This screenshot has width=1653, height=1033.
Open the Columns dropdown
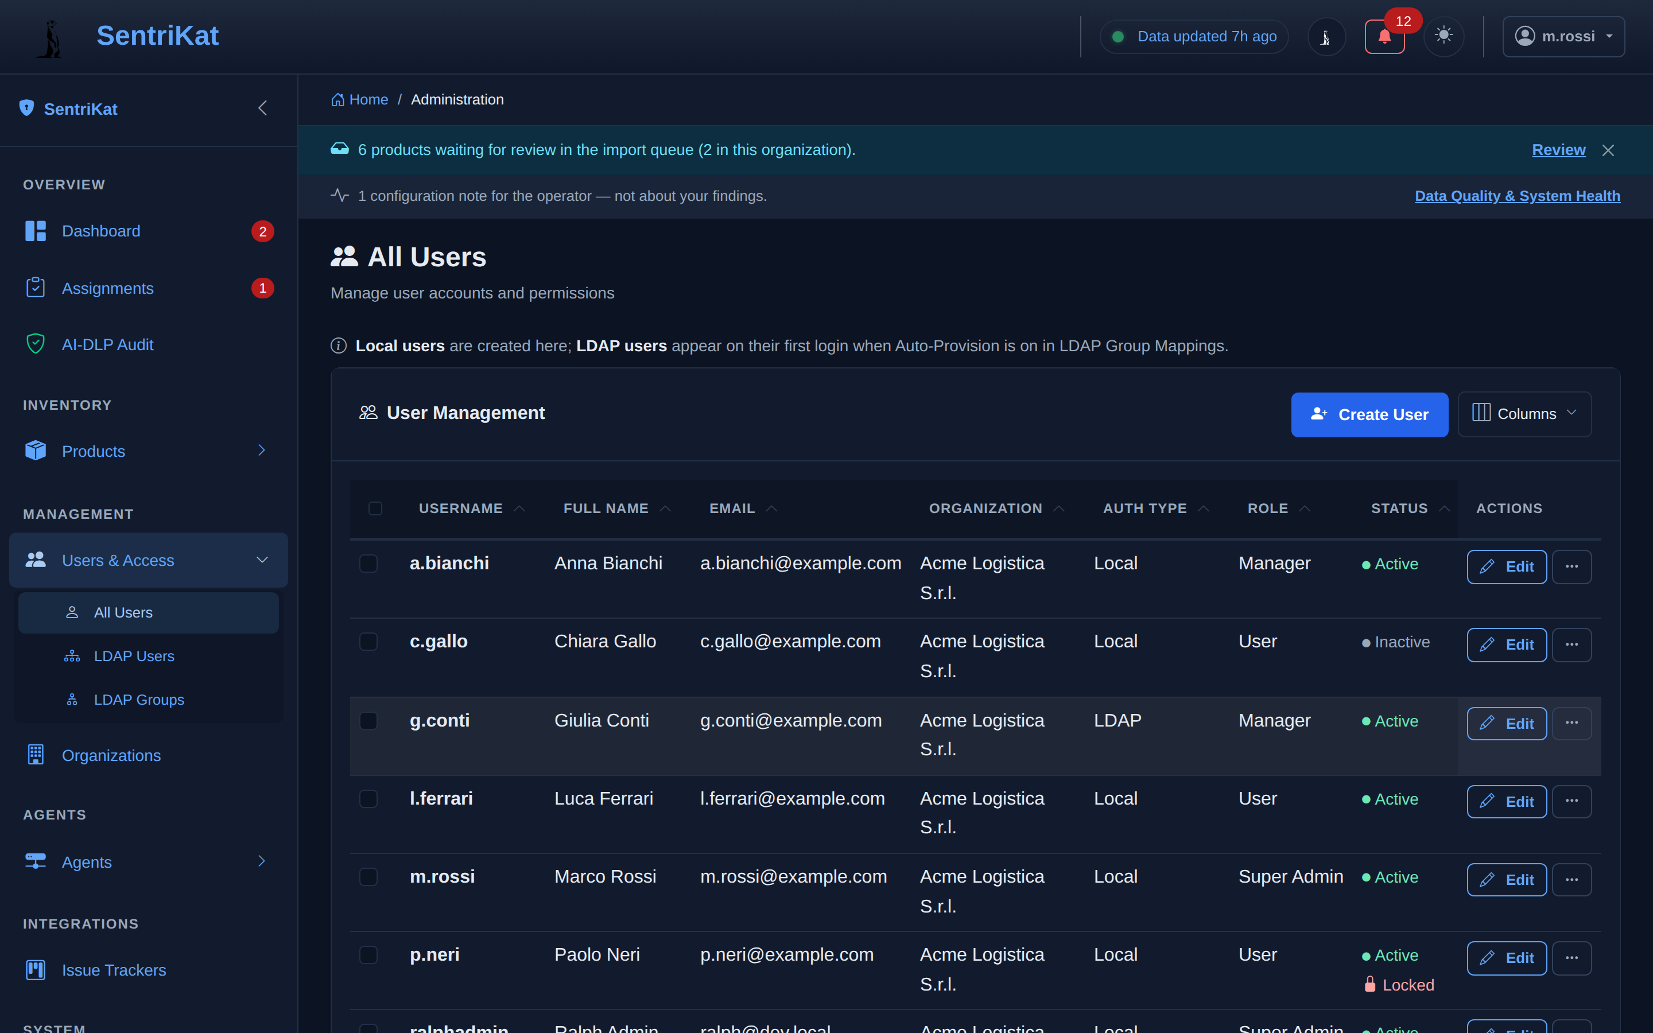click(1524, 414)
